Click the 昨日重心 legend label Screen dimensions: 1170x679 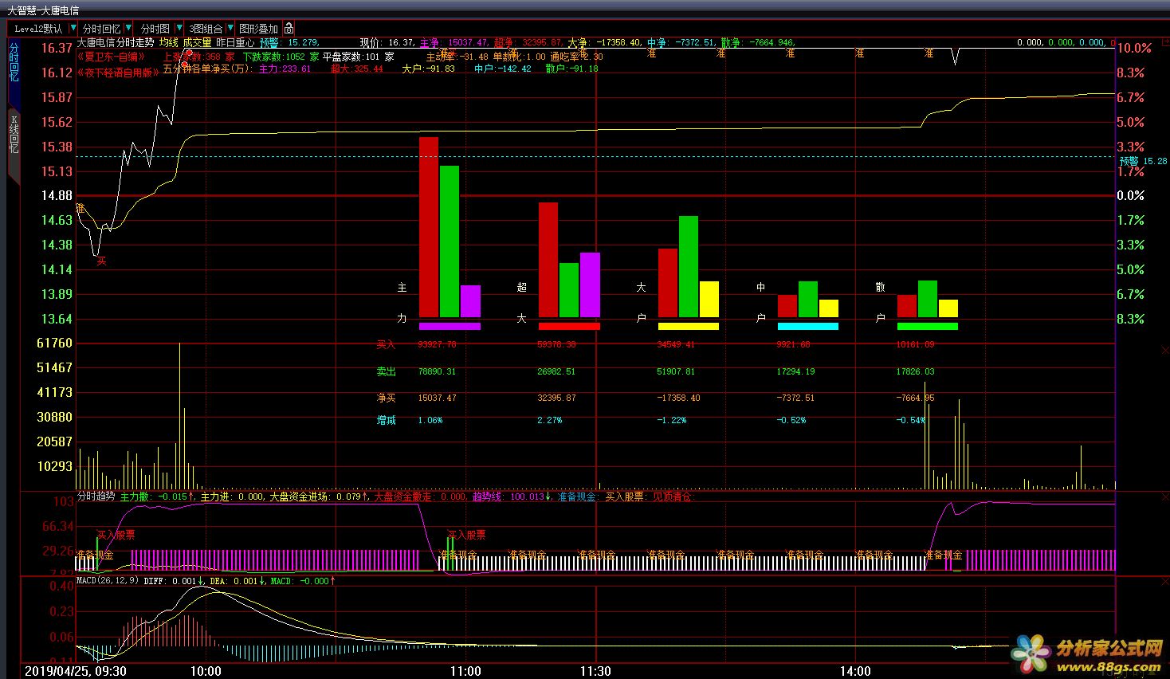coord(236,43)
